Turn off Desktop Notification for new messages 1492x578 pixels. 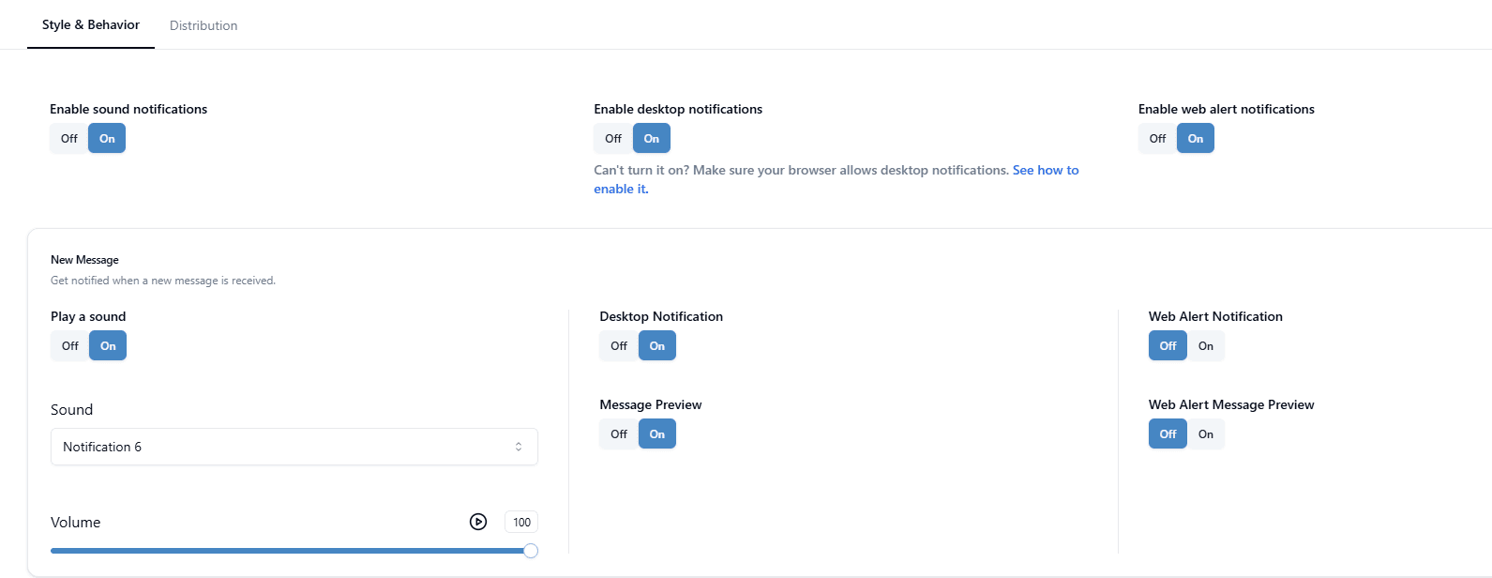[619, 346]
